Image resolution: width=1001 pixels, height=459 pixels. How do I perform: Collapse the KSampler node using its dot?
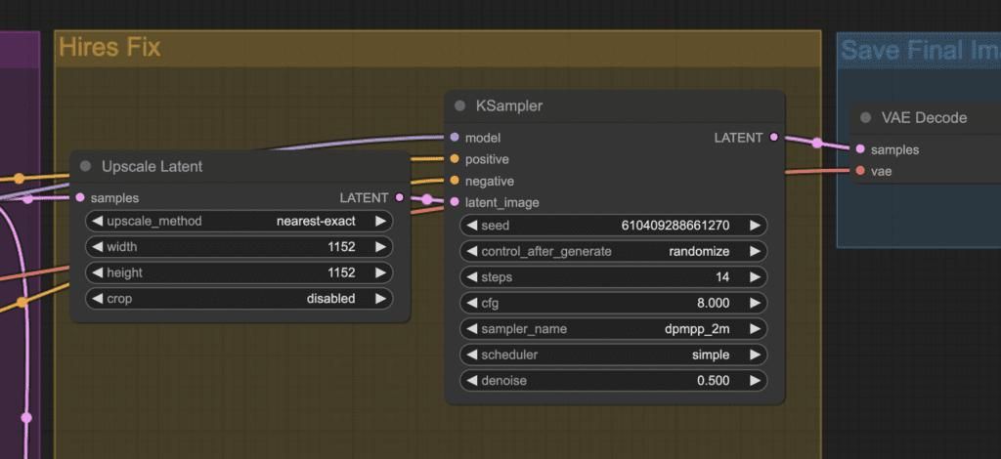point(460,105)
